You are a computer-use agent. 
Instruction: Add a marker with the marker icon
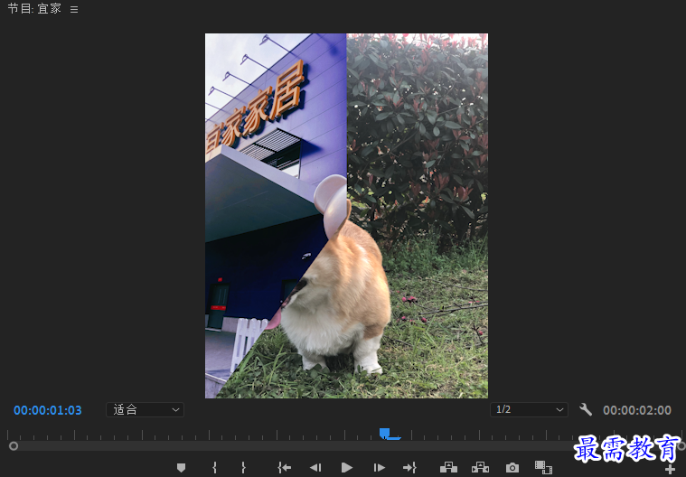point(181,467)
